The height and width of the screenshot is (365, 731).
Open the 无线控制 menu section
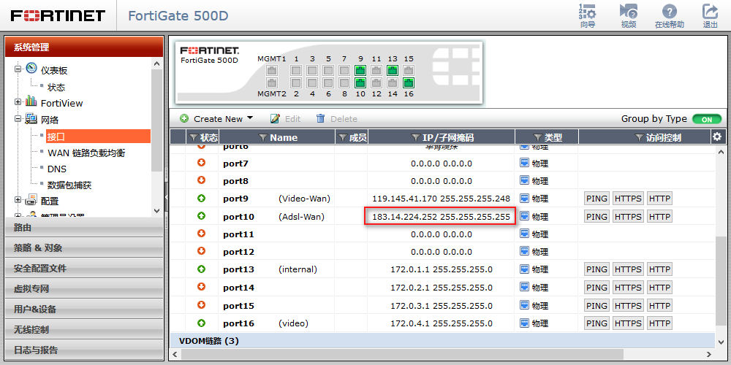tap(84, 330)
